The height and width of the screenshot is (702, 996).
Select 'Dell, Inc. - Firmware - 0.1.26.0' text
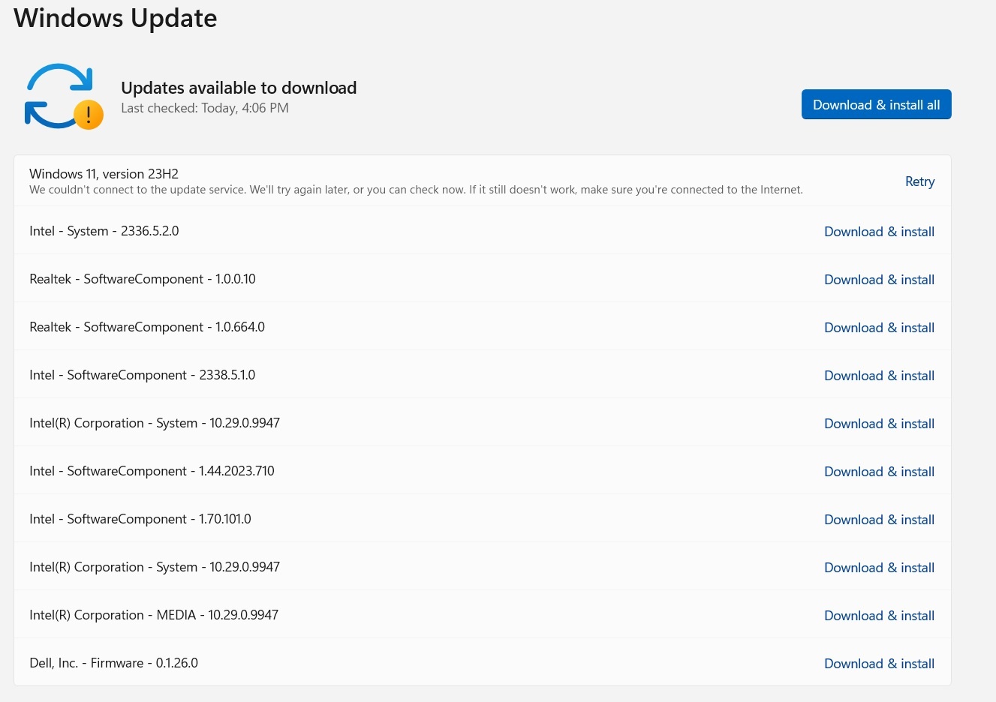(x=113, y=663)
